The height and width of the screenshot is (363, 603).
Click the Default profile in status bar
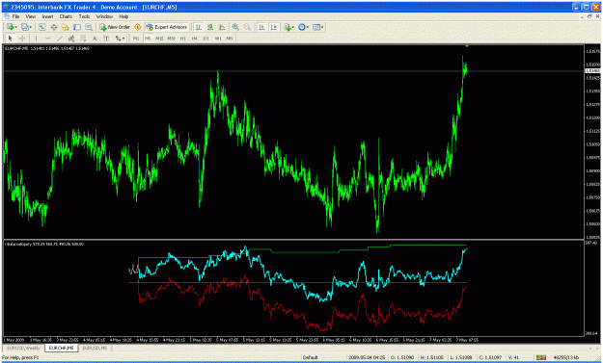pos(310,357)
